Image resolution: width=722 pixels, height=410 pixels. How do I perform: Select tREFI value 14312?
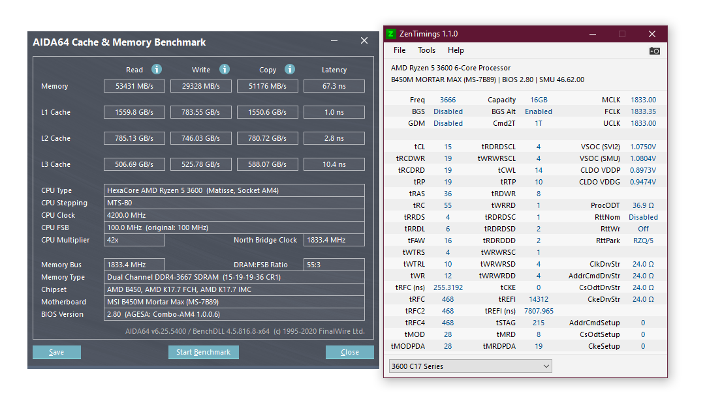539,299
